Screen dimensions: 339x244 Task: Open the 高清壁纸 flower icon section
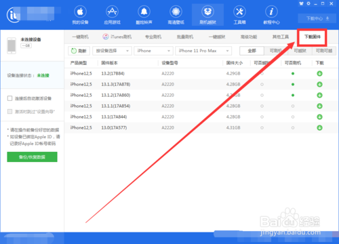pyautogui.click(x=176, y=15)
